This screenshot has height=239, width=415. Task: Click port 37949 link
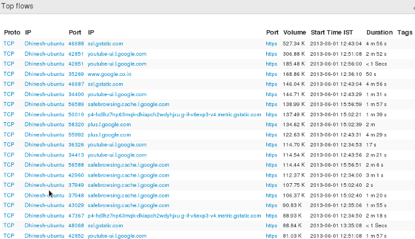pos(76,185)
